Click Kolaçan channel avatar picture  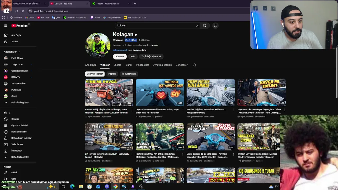click(x=98, y=45)
